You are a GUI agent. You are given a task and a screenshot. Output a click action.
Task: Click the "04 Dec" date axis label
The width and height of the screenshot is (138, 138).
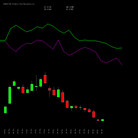[102, 131]
